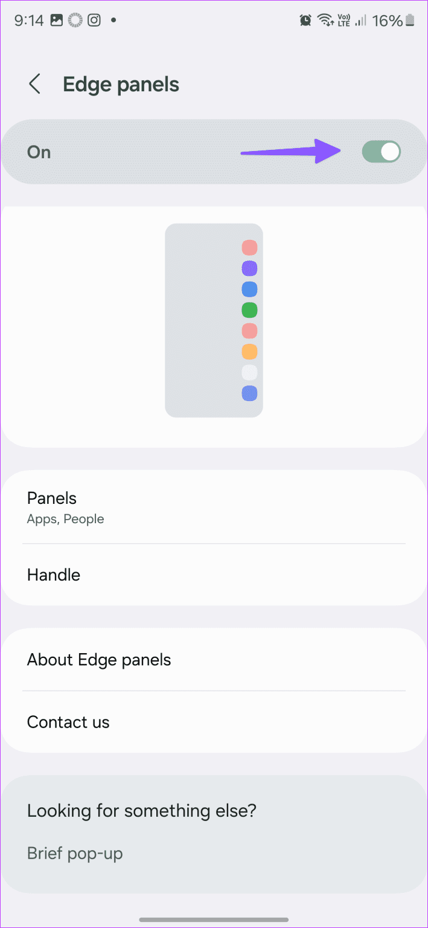Tap Contact us
The width and height of the screenshot is (428, 928).
(214, 722)
